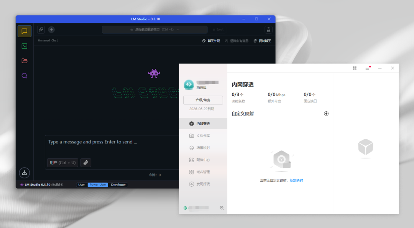Viewport: 414px width, 228px height.
Task: Open the QR code icon in title bar
Action: coord(355,68)
